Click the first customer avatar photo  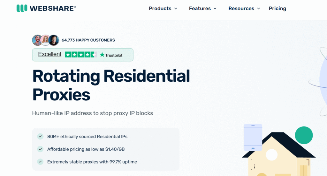point(37,40)
